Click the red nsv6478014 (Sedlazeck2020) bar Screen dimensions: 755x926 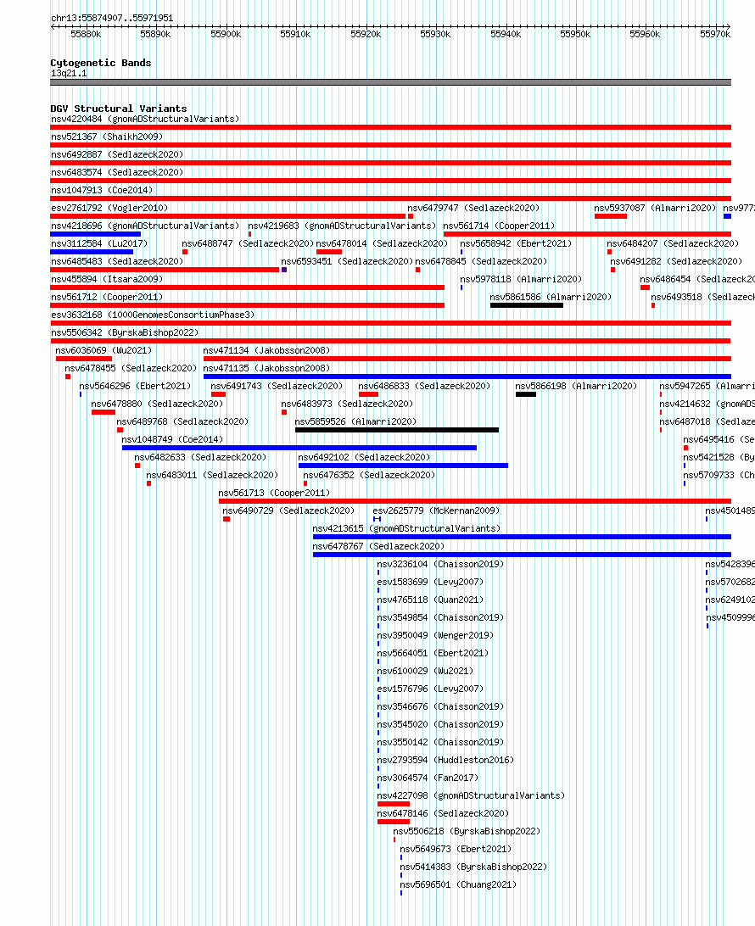(x=329, y=252)
